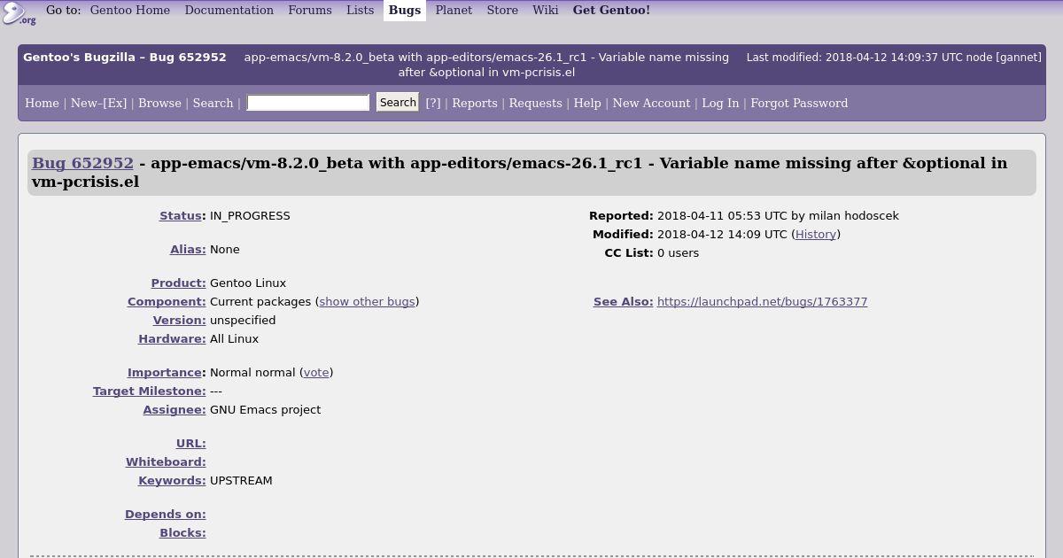Open the launchpad.net bug 1763377 link

point(762,301)
